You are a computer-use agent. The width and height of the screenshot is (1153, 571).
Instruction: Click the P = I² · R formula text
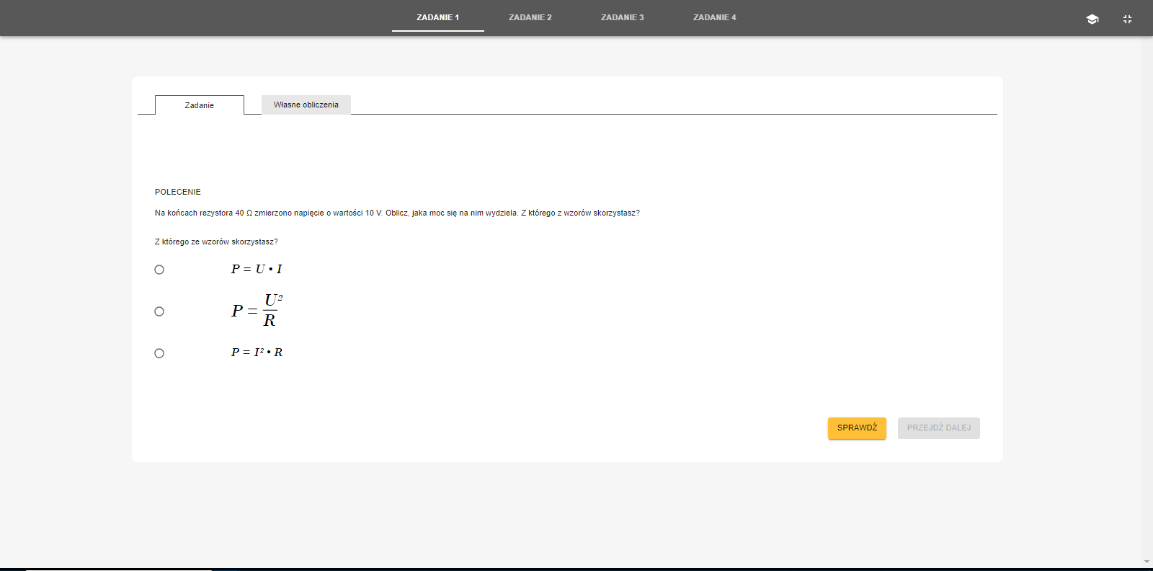[x=257, y=353]
